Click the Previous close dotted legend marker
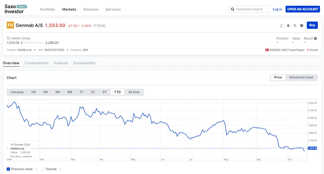324x174 pixels. click(x=37, y=169)
